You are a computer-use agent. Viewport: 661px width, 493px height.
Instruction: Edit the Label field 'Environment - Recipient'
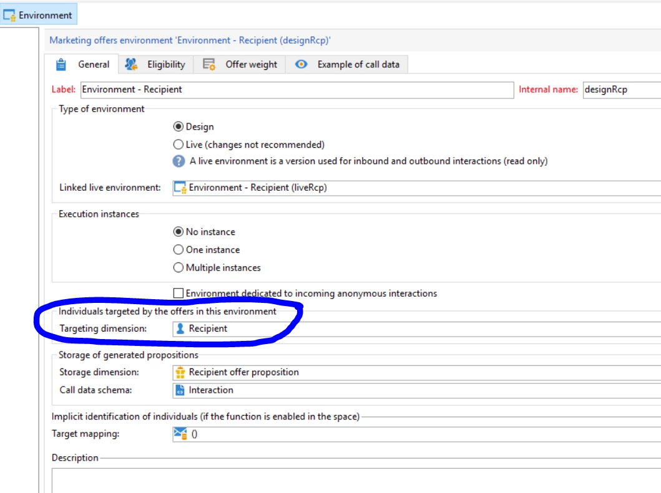(296, 90)
